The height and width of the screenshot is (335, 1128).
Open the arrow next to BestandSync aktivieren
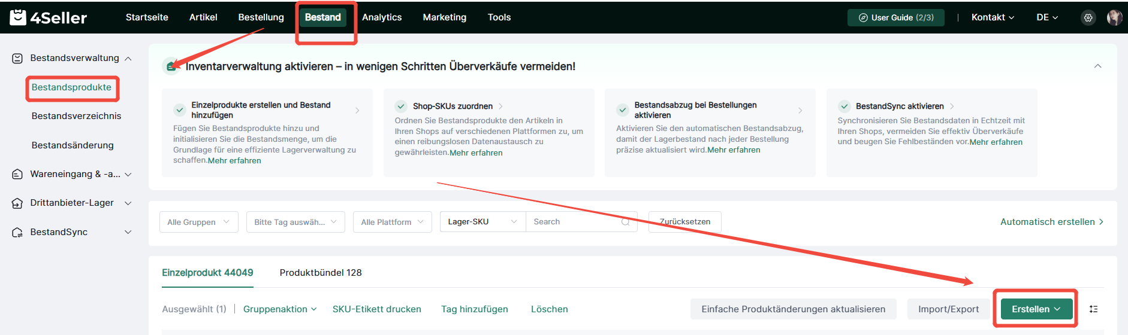click(952, 106)
